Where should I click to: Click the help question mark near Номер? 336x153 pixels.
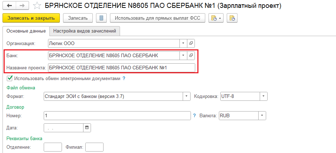coord(195,115)
